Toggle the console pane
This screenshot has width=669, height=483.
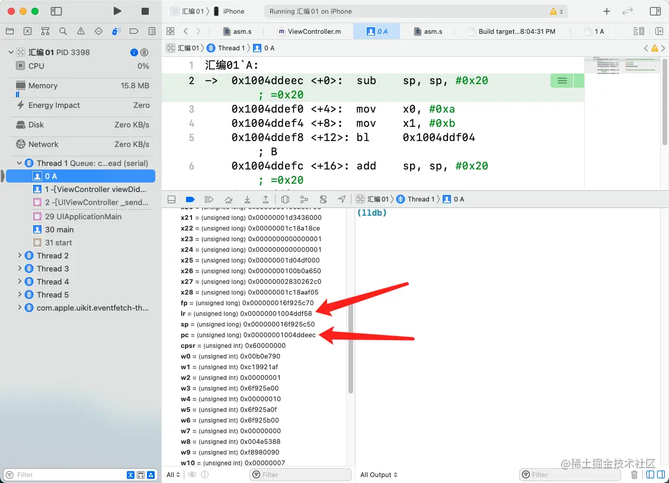tap(661, 475)
